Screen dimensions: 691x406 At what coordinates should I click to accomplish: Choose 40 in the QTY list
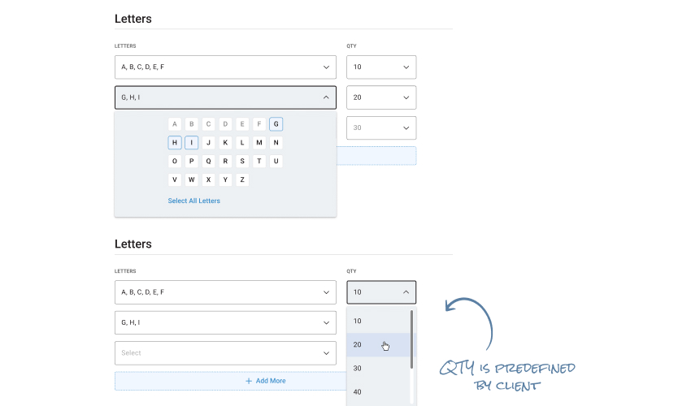click(x=378, y=392)
